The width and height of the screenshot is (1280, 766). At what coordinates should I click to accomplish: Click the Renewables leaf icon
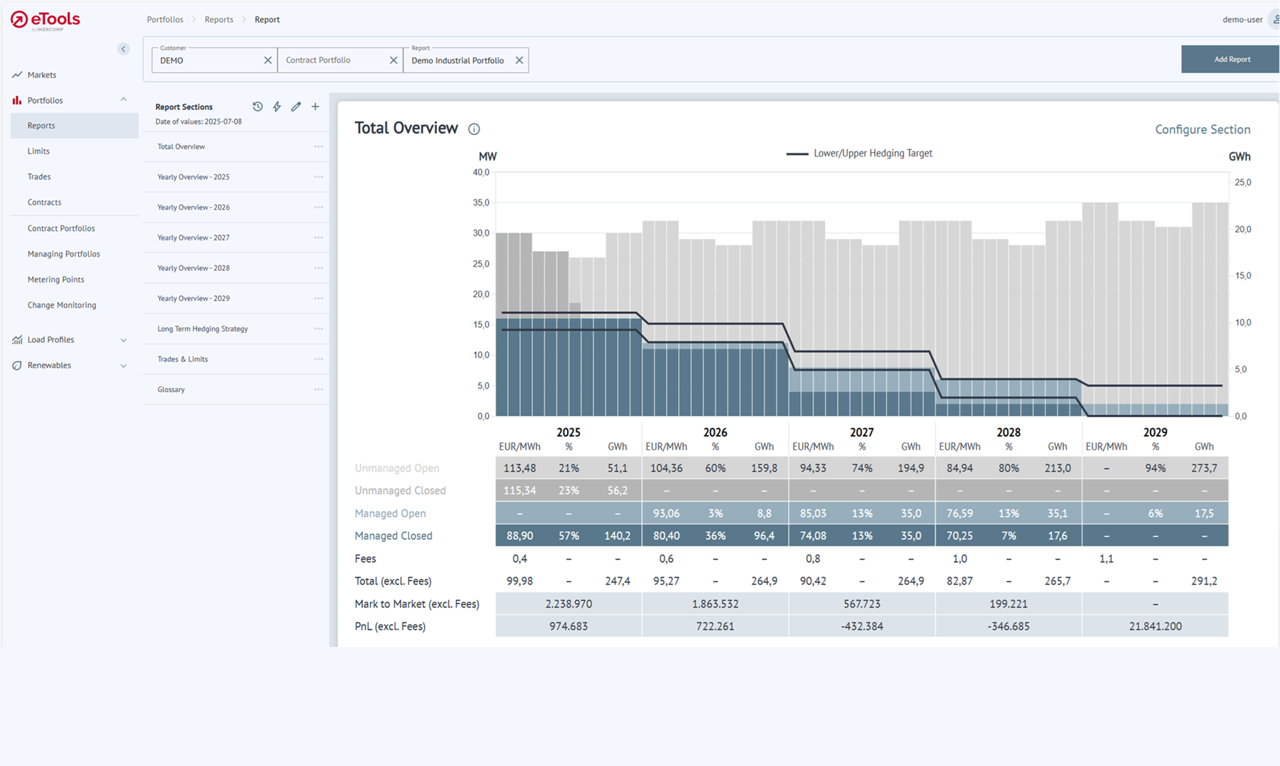point(16,365)
